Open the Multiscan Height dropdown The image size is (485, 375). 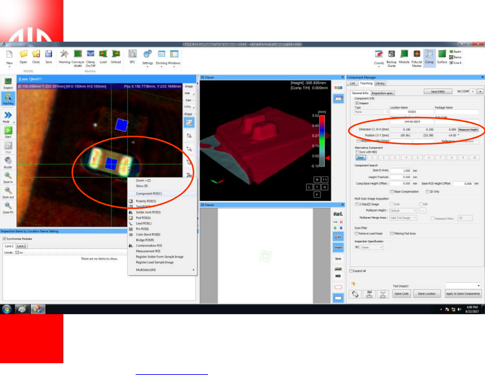[x=403, y=211]
